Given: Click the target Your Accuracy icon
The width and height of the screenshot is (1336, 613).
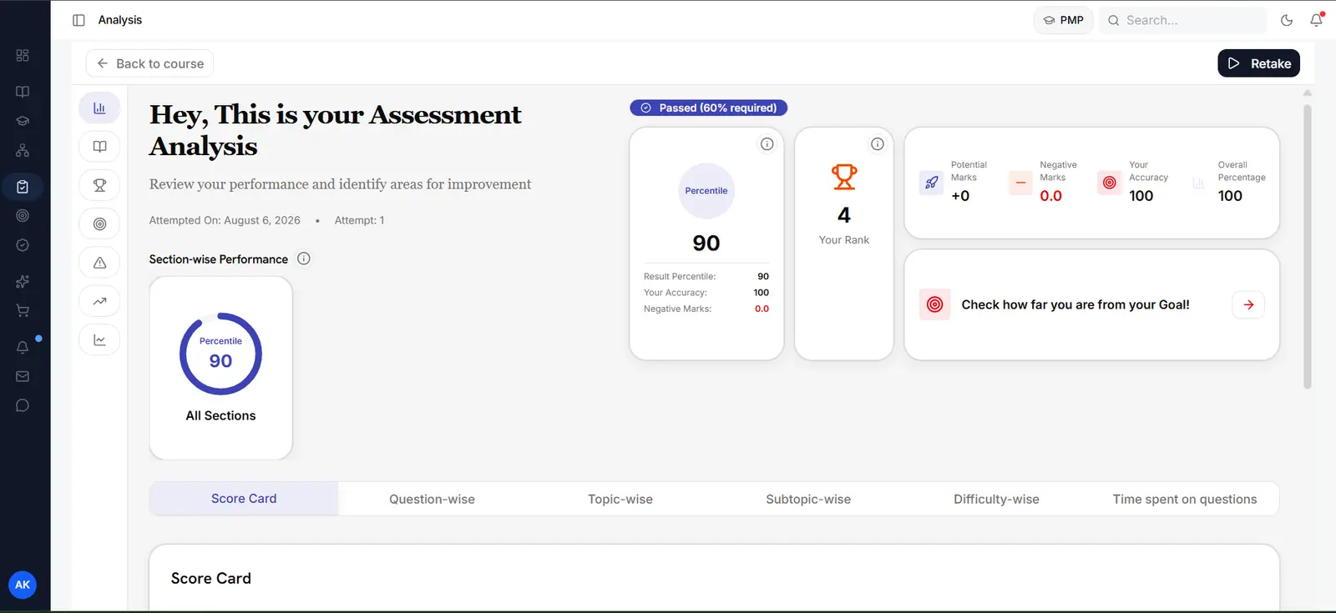Looking at the screenshot, I should coord(1110,183).
